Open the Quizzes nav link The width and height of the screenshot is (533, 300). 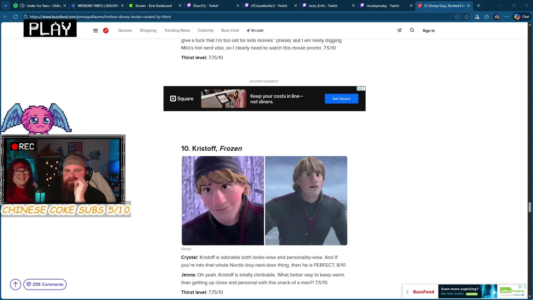(x=125, y=30)
